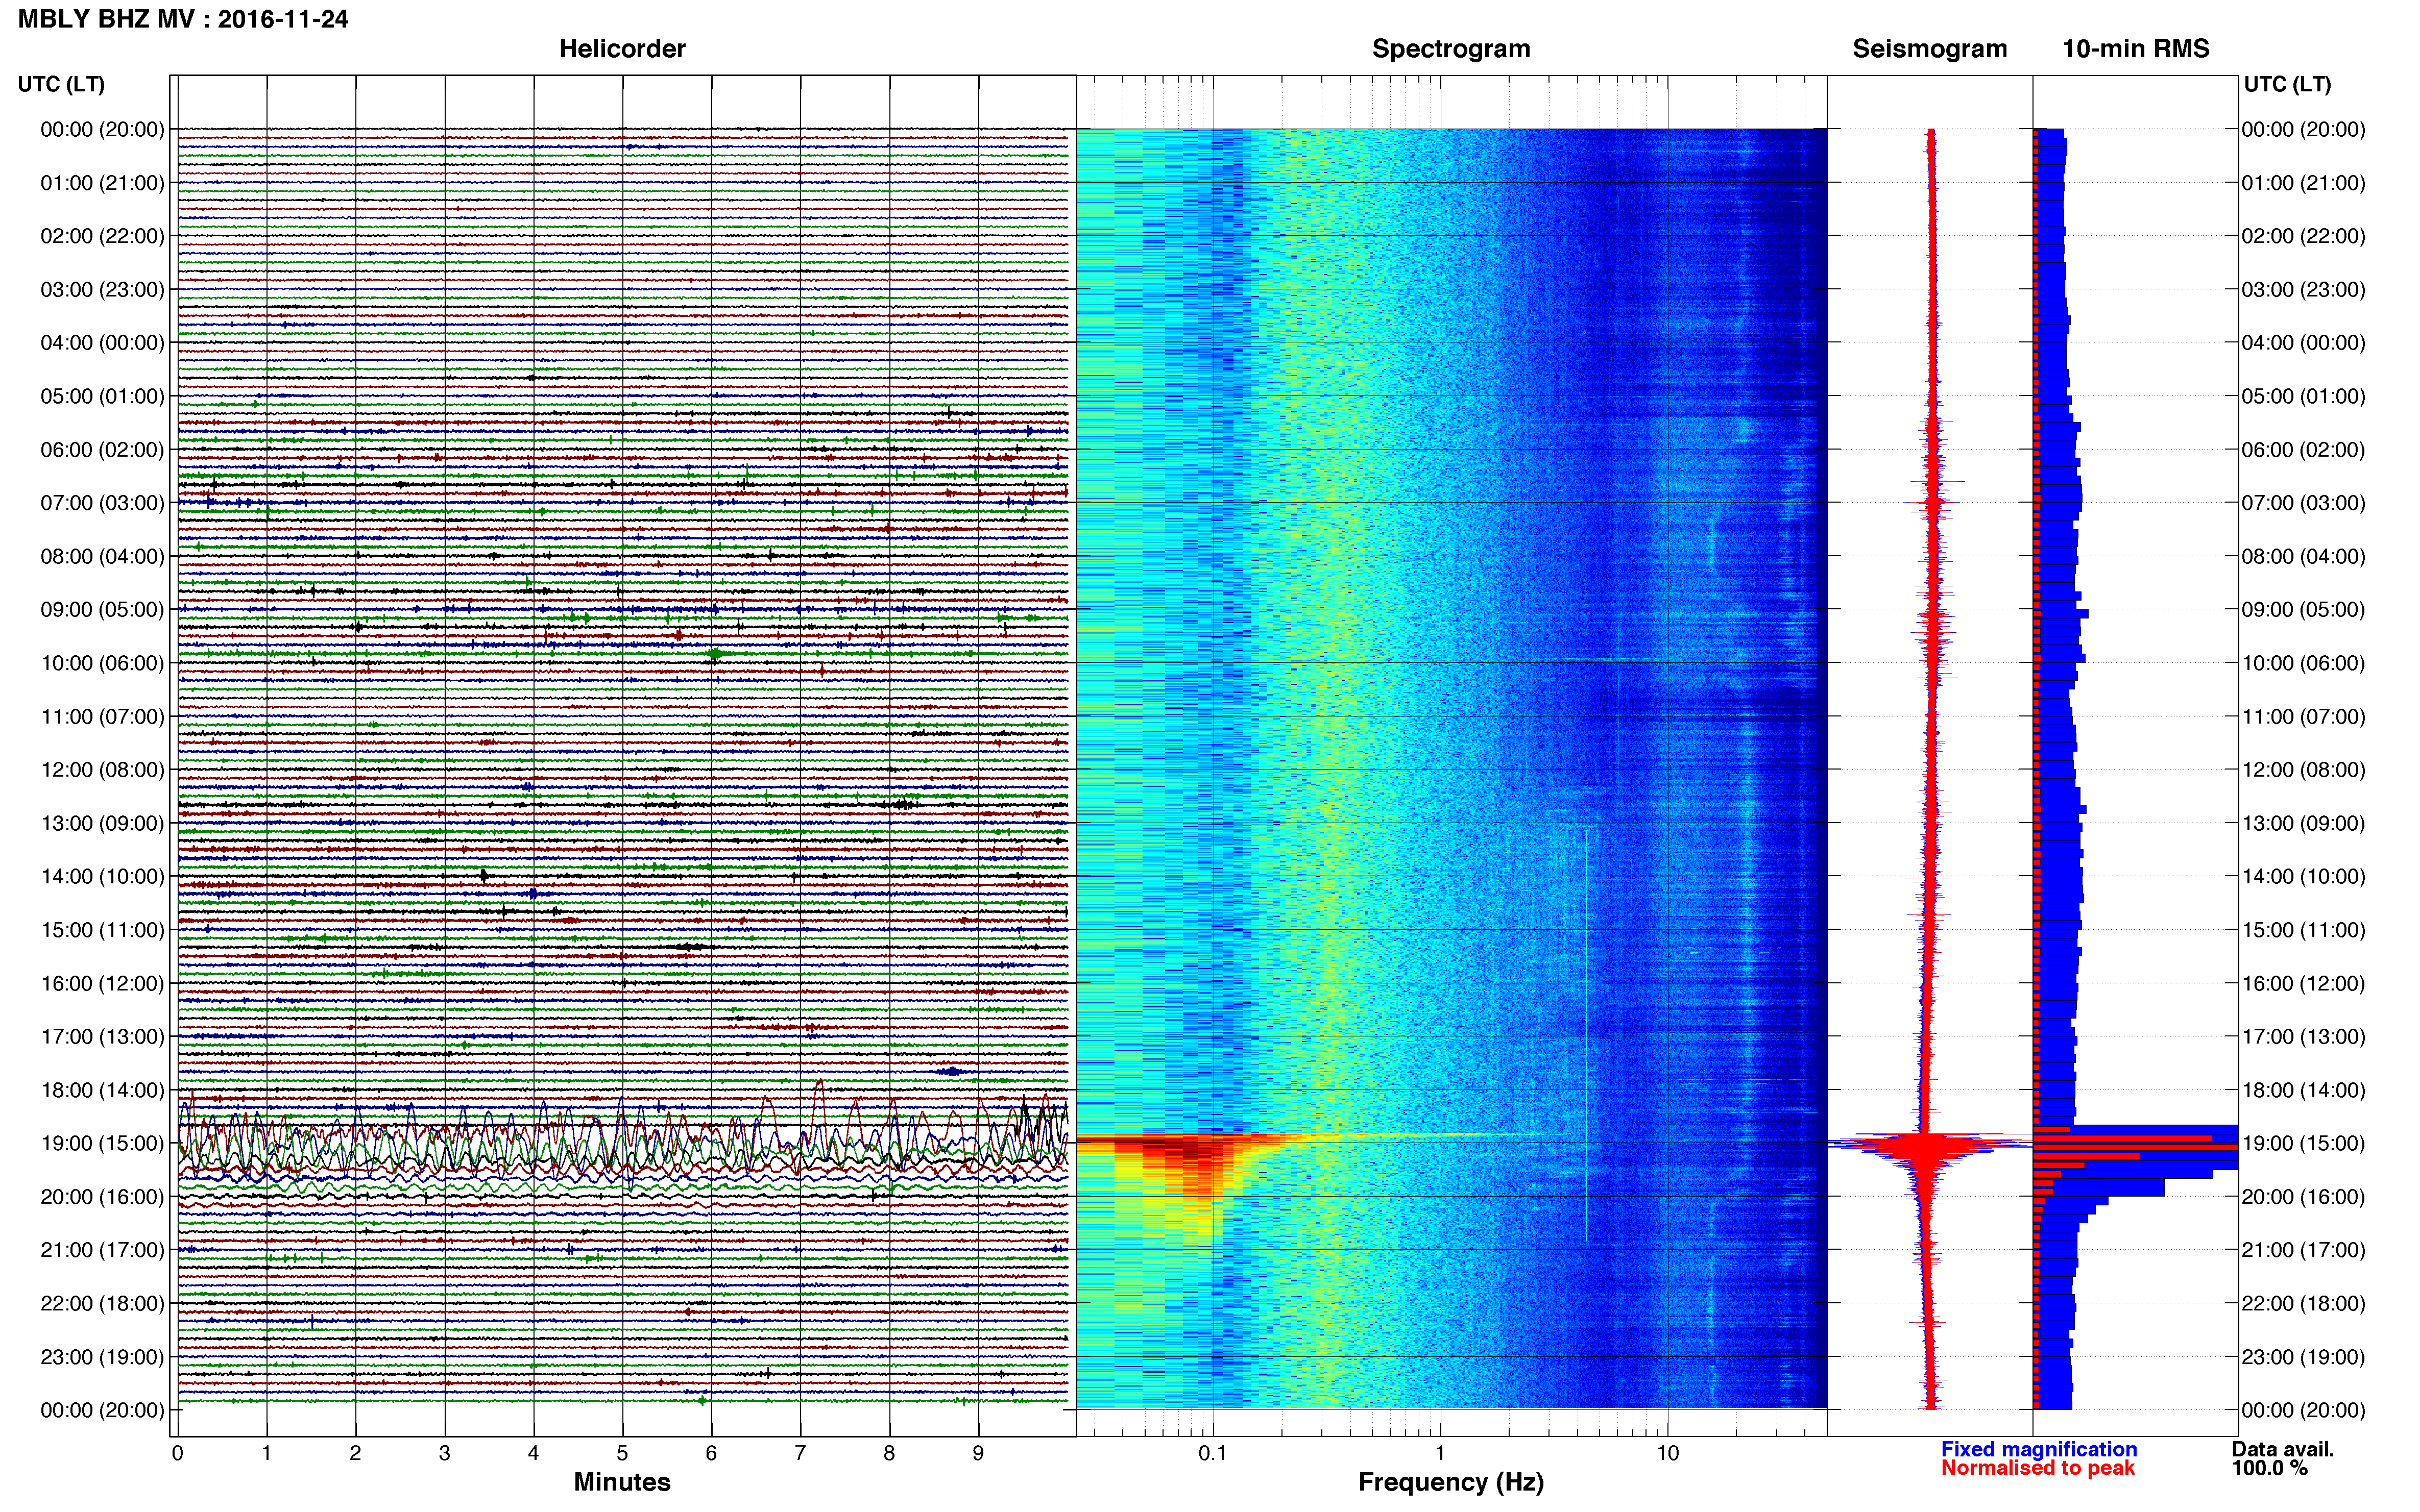The image size is (2420, 1512).
Task: Click the 'Minutes' x-axis label
Action: coord(622,1482)
